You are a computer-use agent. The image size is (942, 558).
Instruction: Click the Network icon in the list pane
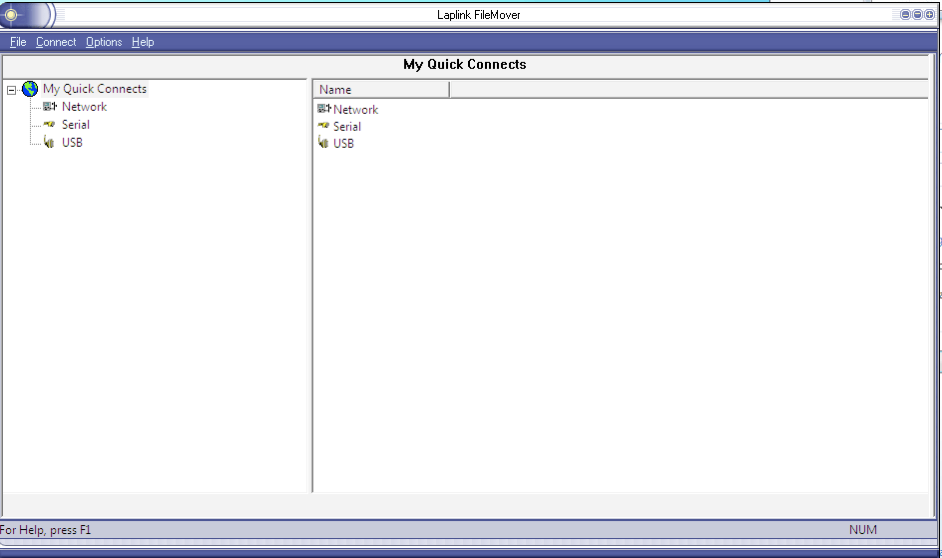click(x=323, y=109)
